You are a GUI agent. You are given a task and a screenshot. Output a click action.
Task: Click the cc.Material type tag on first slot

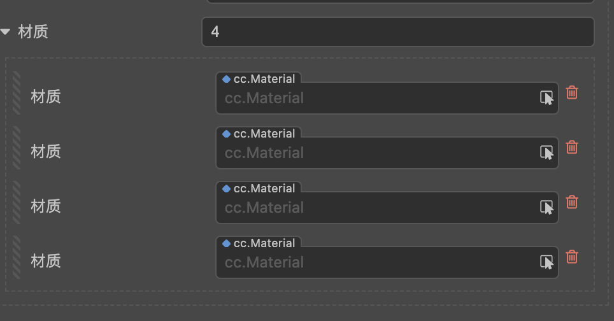click(259, 79)
